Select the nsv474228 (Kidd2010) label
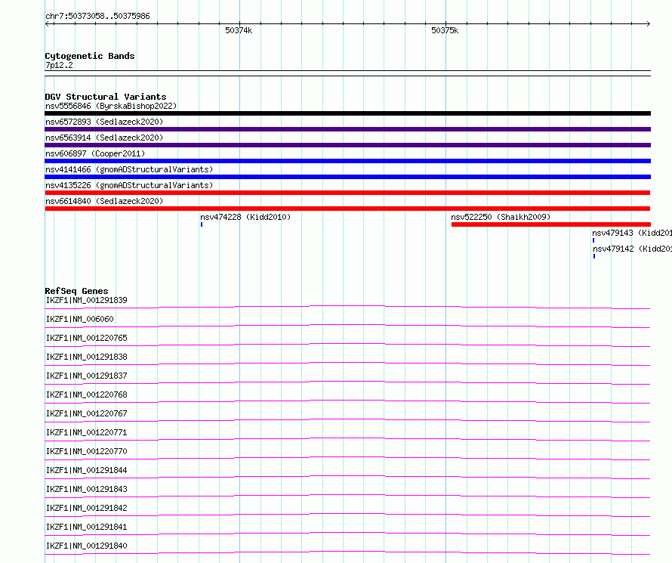The image size is (672, 563). click(245, 217)
